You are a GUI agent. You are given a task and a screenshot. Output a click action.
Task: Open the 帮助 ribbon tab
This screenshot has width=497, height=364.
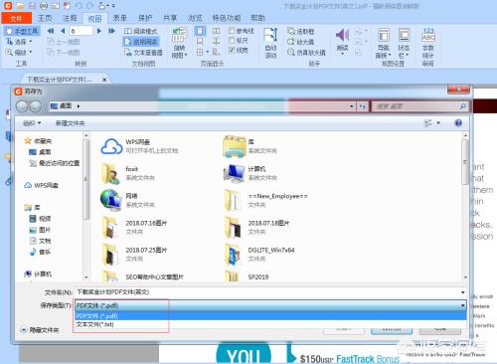click(x=257, y=18)
